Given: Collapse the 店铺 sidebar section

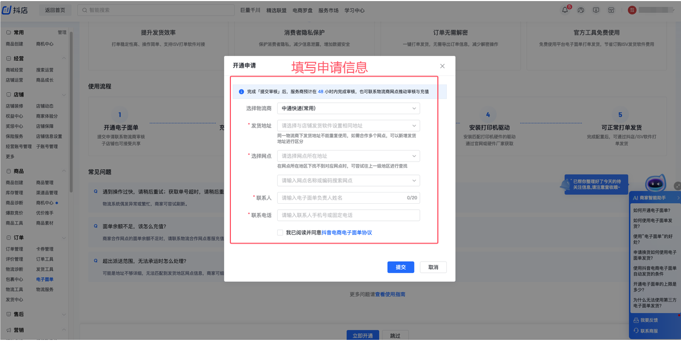Looking at the screenshot, I should point(64,94).
